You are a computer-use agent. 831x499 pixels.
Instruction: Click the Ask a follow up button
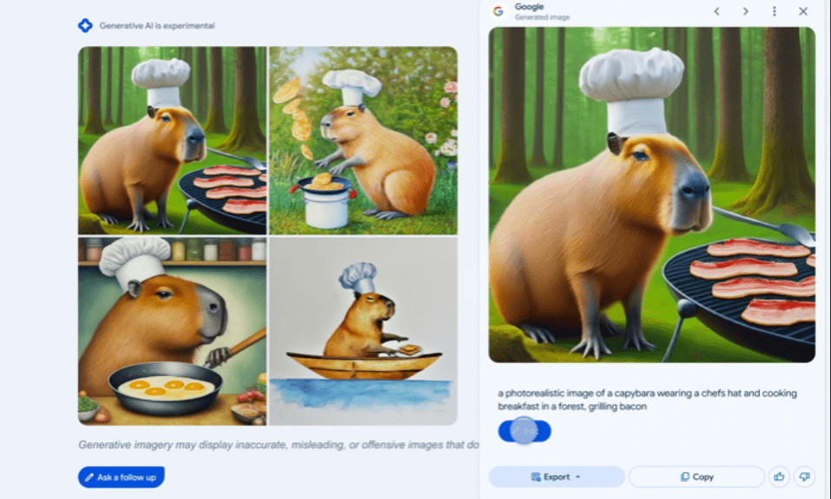click(122, 477)
